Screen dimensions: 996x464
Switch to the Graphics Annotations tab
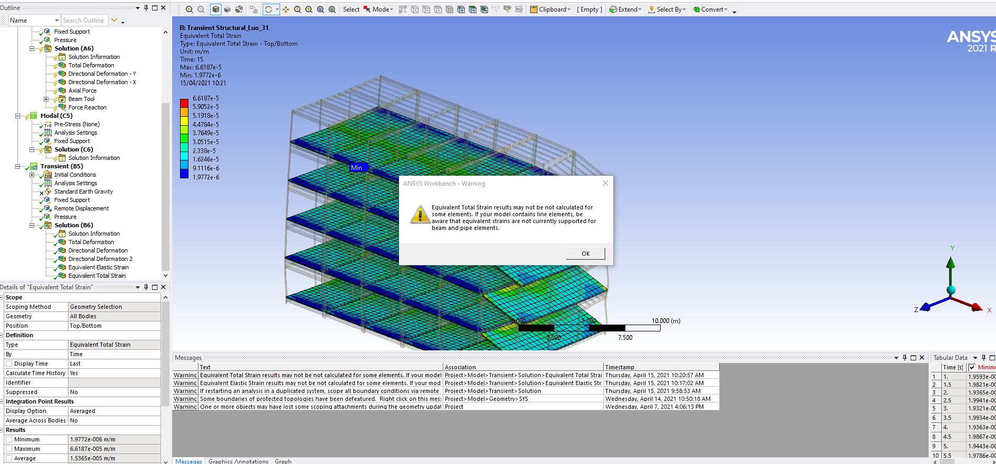[x=238, y=461]
